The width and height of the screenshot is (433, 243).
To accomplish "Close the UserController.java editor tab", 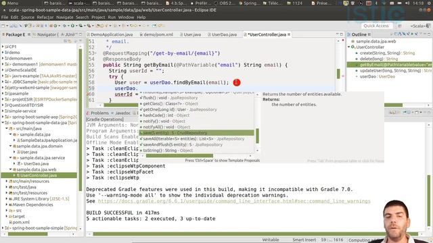I will (x=289, y=34).
